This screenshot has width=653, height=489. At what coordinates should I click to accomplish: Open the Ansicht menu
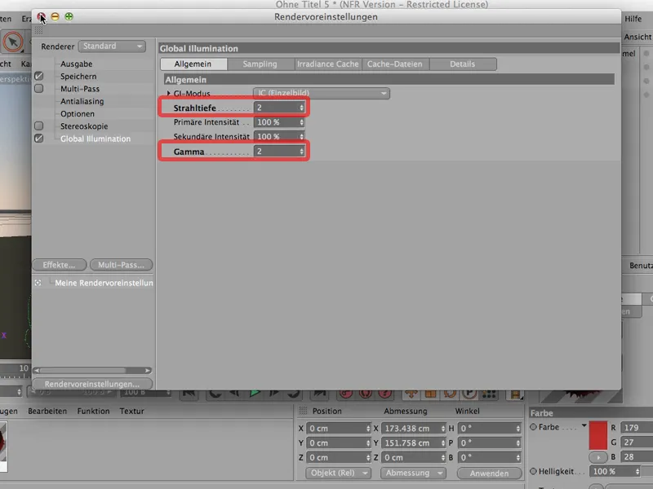coord(637,37)
